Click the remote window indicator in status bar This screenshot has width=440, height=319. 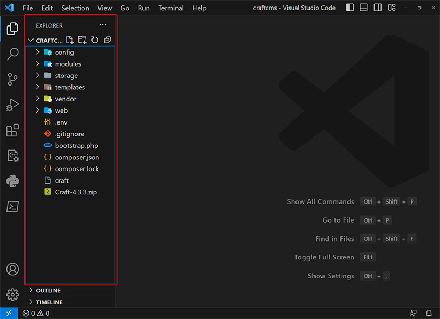click(9, 313)
